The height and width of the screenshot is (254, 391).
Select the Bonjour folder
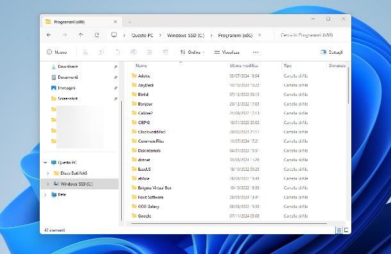pos(145,104)
